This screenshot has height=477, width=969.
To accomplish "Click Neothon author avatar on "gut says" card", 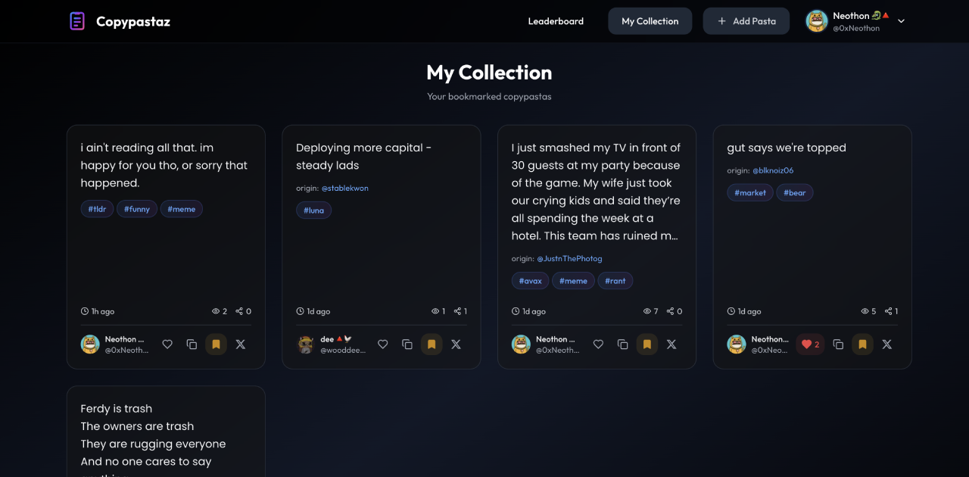I will tap(737, 344).
